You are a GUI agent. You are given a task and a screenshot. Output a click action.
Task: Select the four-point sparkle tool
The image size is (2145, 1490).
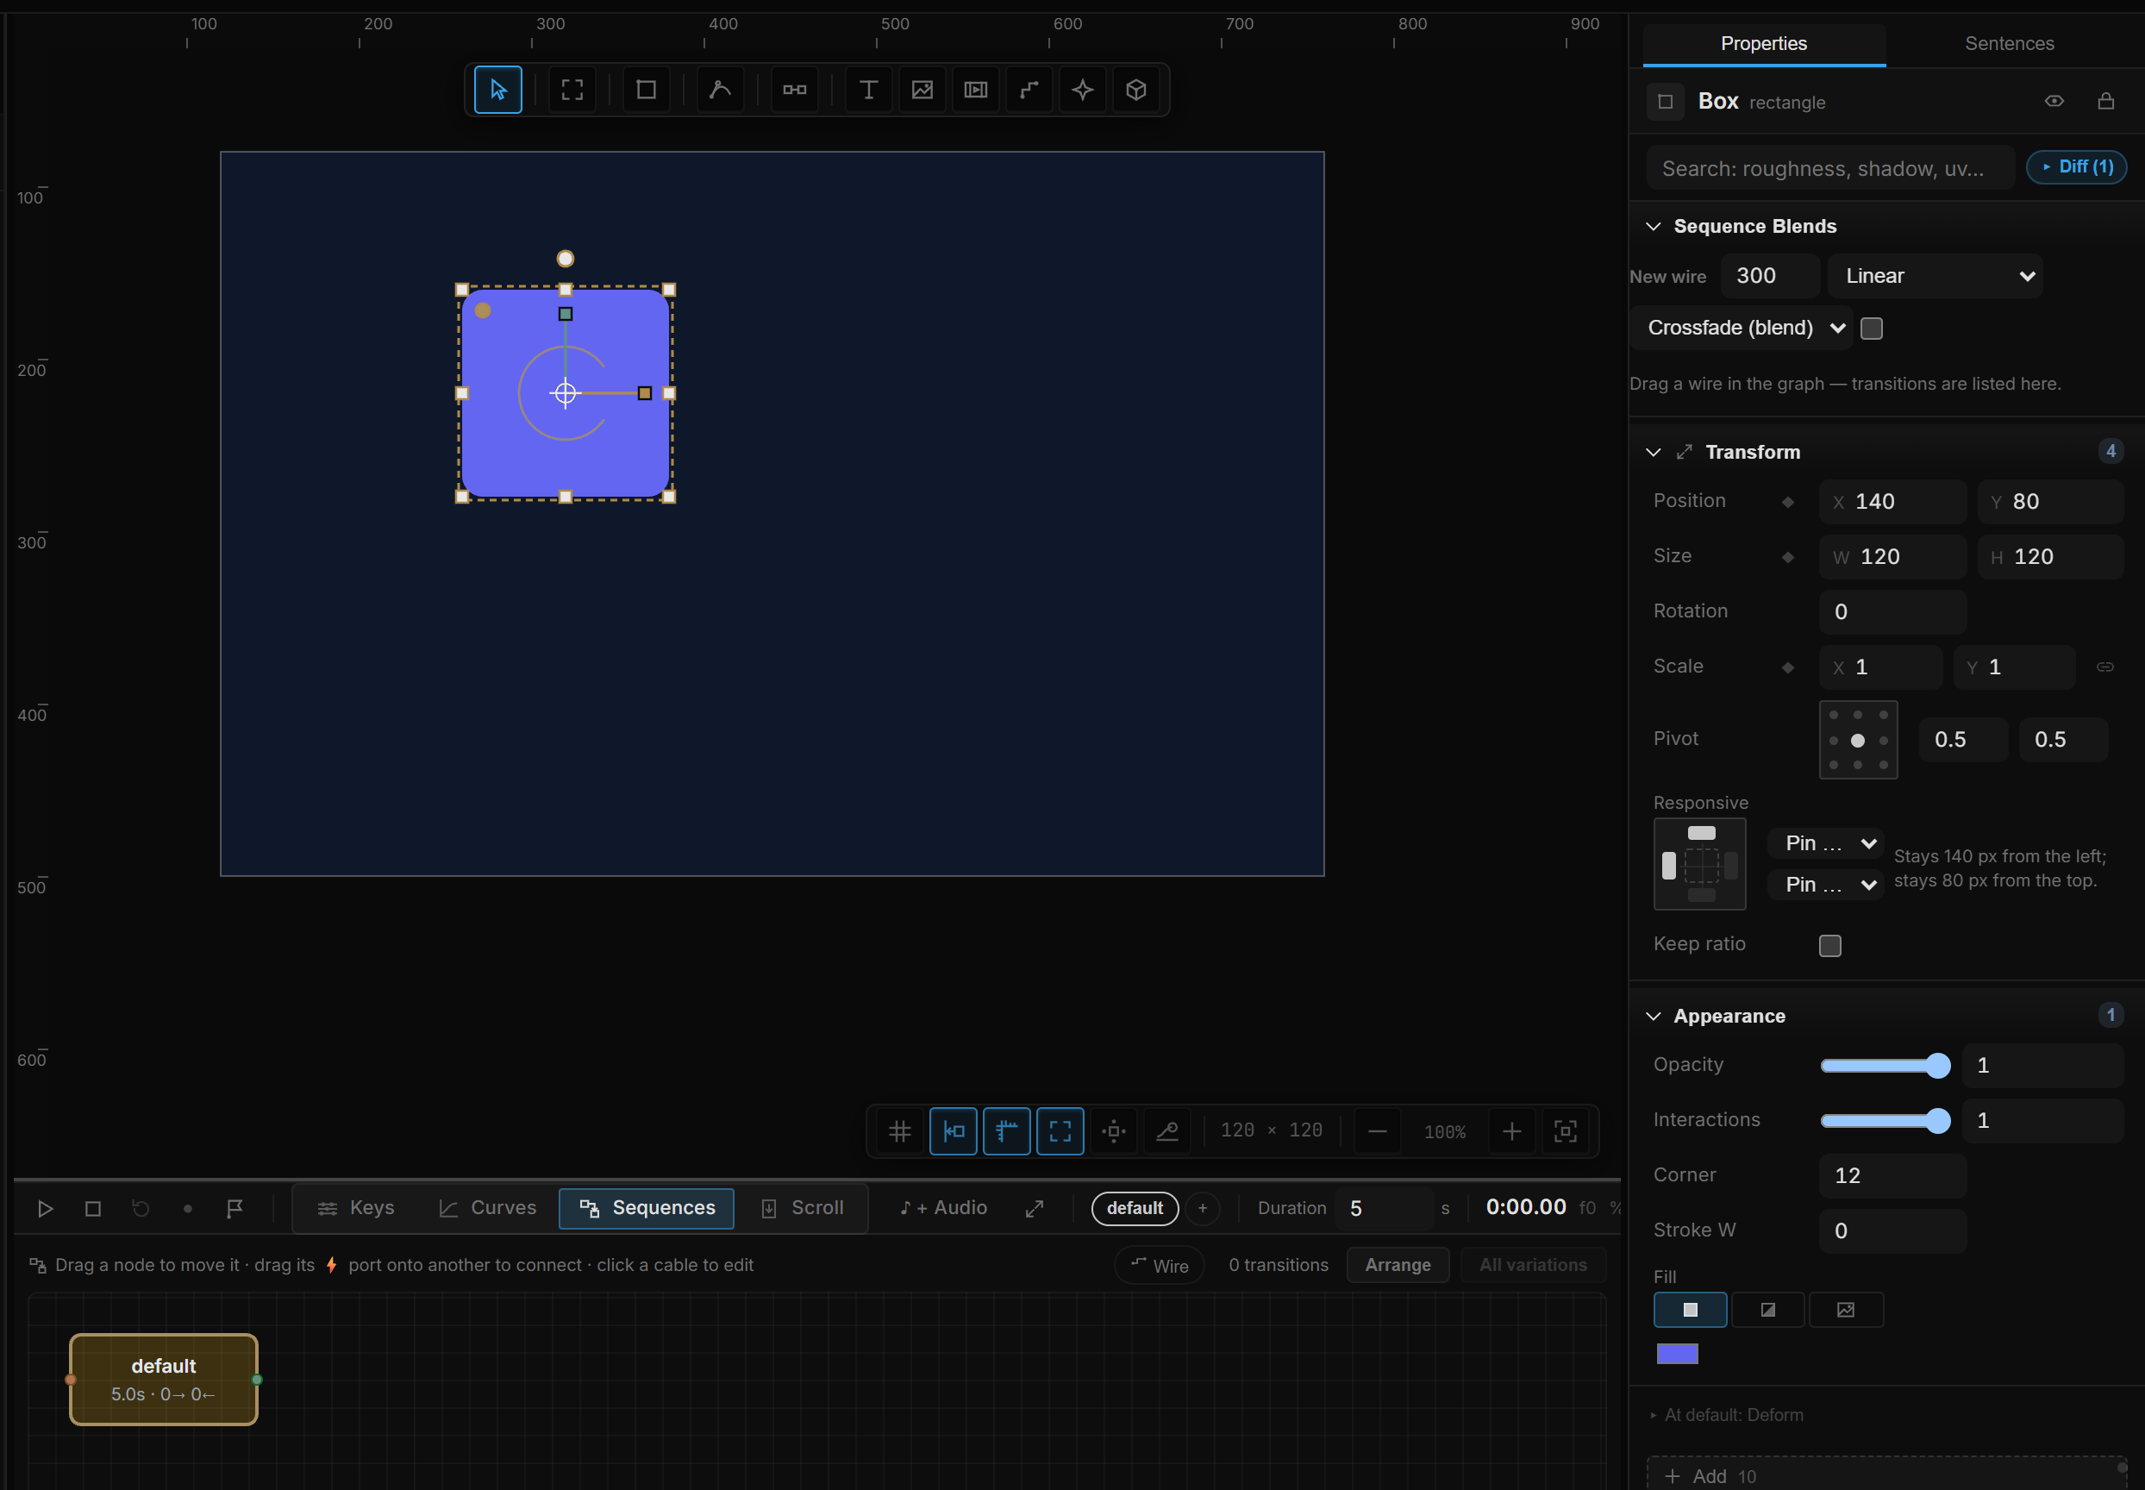pyautogui.click(x=1083, y=90)
